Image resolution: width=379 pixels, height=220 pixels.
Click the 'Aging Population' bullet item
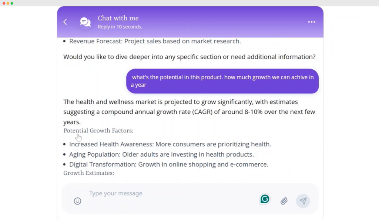161,154
